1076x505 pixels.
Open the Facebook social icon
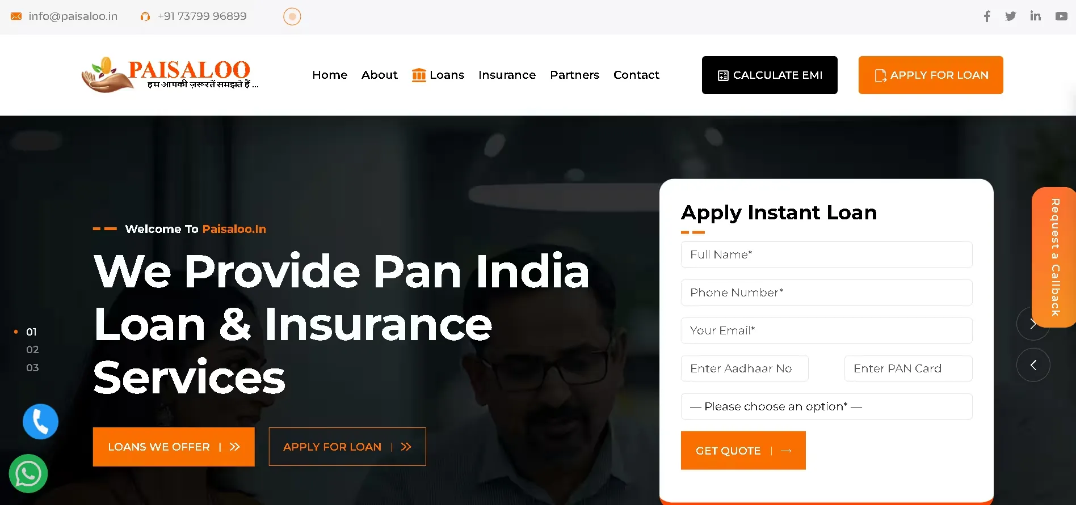pos(987,16)
